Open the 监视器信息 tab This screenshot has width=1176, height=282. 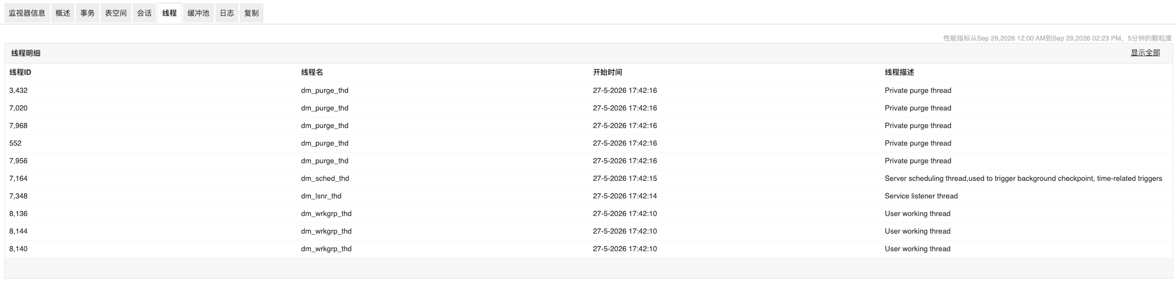tap(27, 13)
